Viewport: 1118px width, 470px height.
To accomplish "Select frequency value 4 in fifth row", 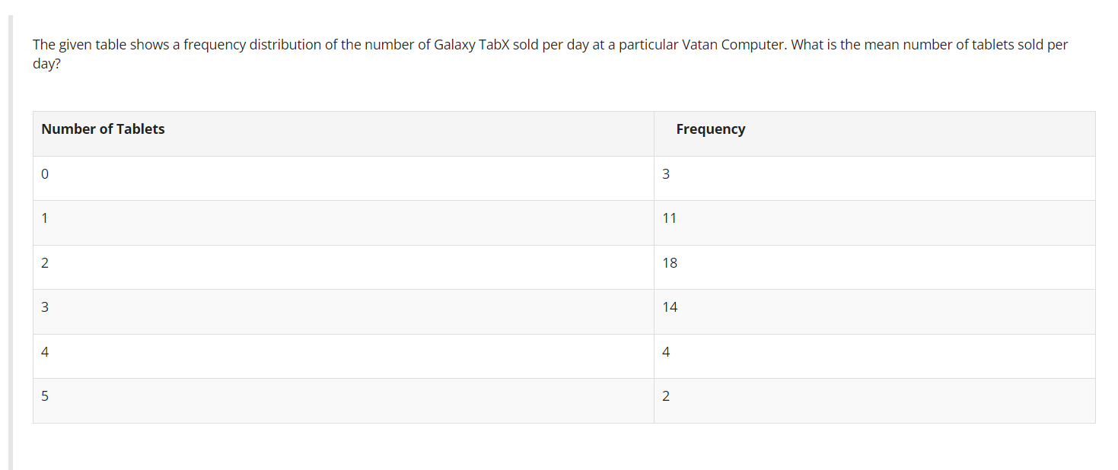I will (x=874, y=356).
